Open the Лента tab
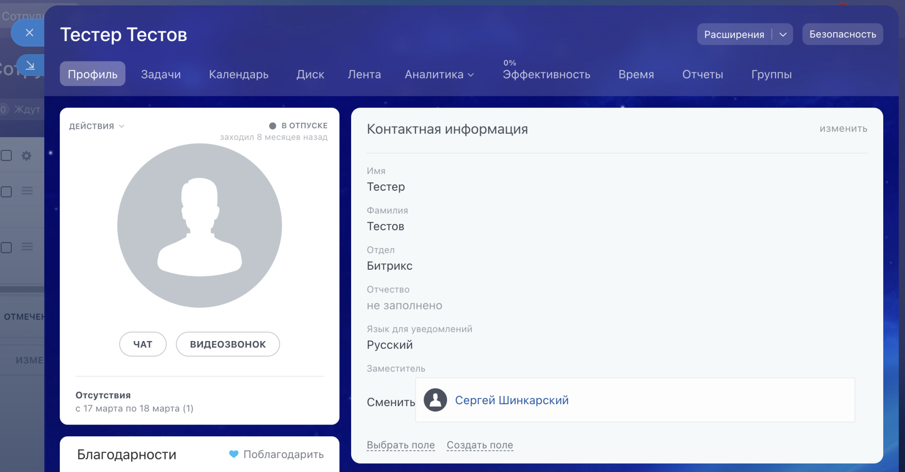This screenshot has width=905, height=472. pyautogui.click(x=364, y=75)
